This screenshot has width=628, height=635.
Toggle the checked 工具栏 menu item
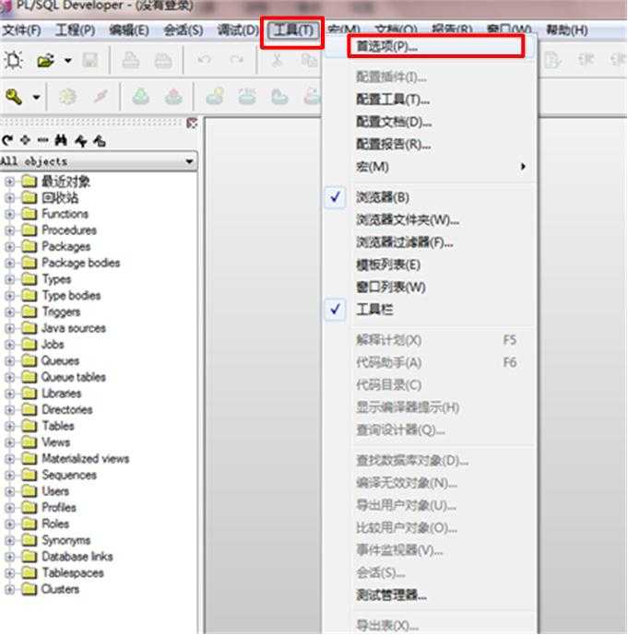pyautogui.click(x=431, y=310)
